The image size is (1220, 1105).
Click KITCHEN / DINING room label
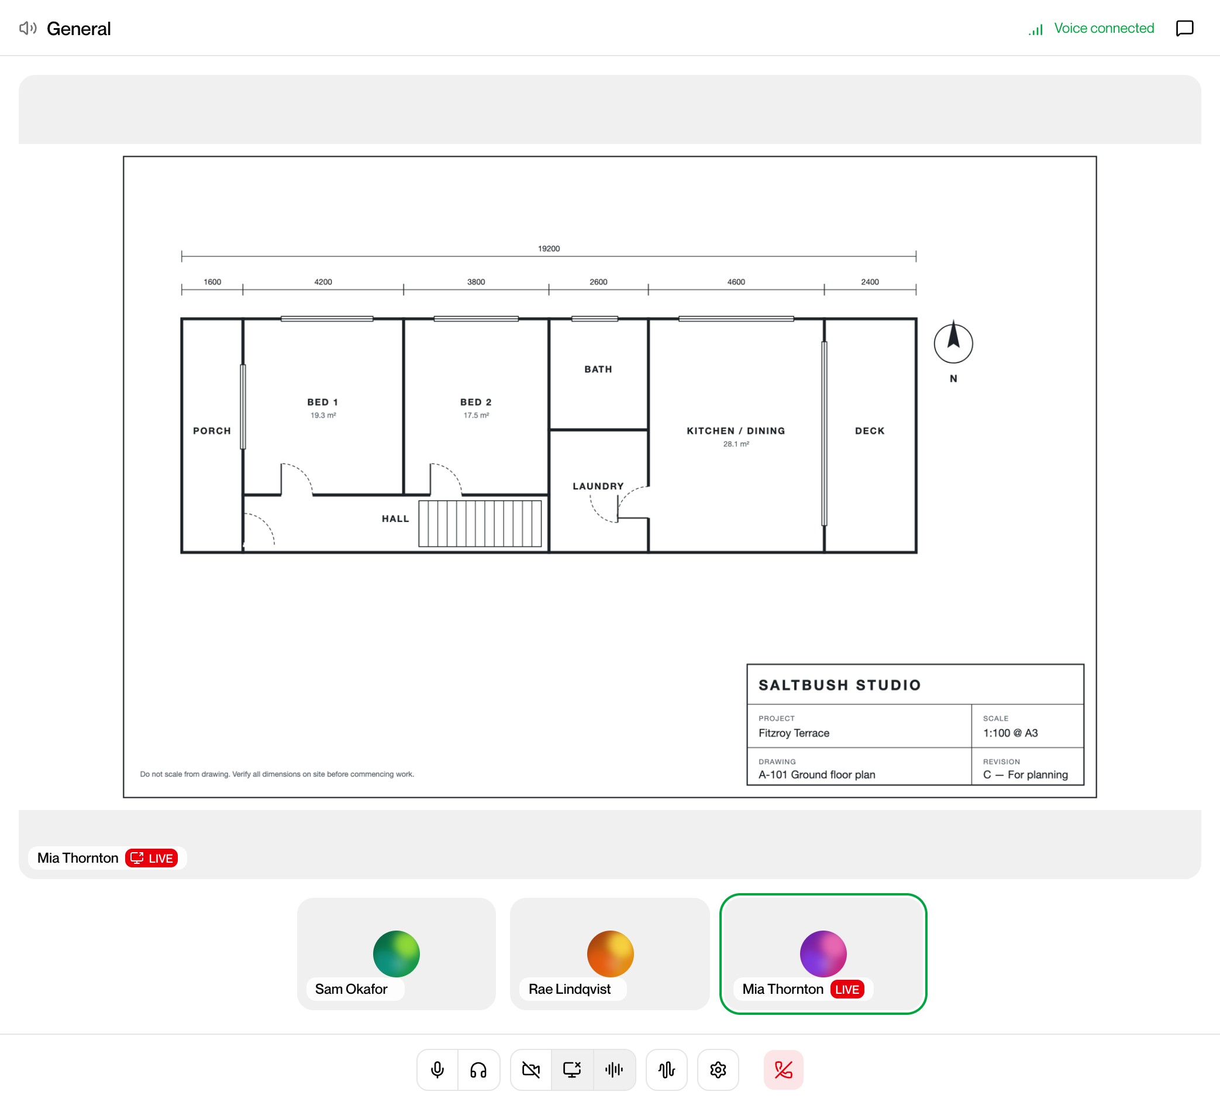(736, 431)
